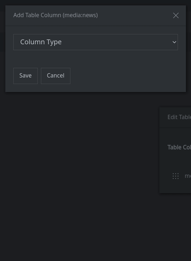Screen dimensions: 191x261
Task: Click the Edit Table panel header
Action: click(x=179, y=117)
